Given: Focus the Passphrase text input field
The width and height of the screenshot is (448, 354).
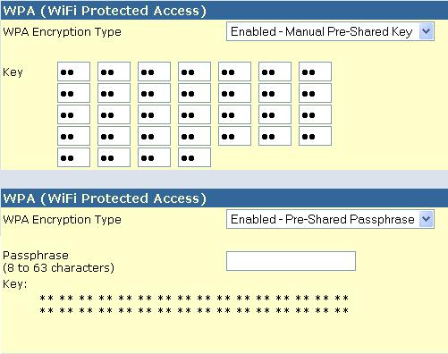Looking at the screenshot, I should point(291,261).
